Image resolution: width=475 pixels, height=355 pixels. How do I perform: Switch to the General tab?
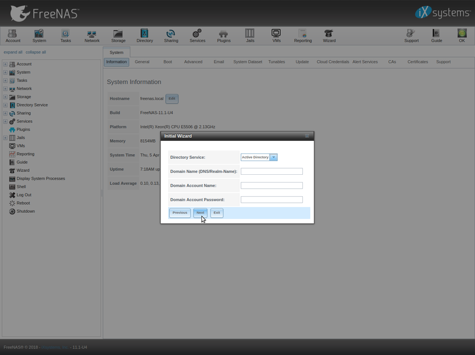click(142, 62)
